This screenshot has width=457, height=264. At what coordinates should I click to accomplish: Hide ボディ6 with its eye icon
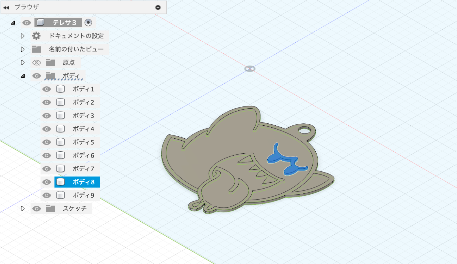[x=47, y=156]
